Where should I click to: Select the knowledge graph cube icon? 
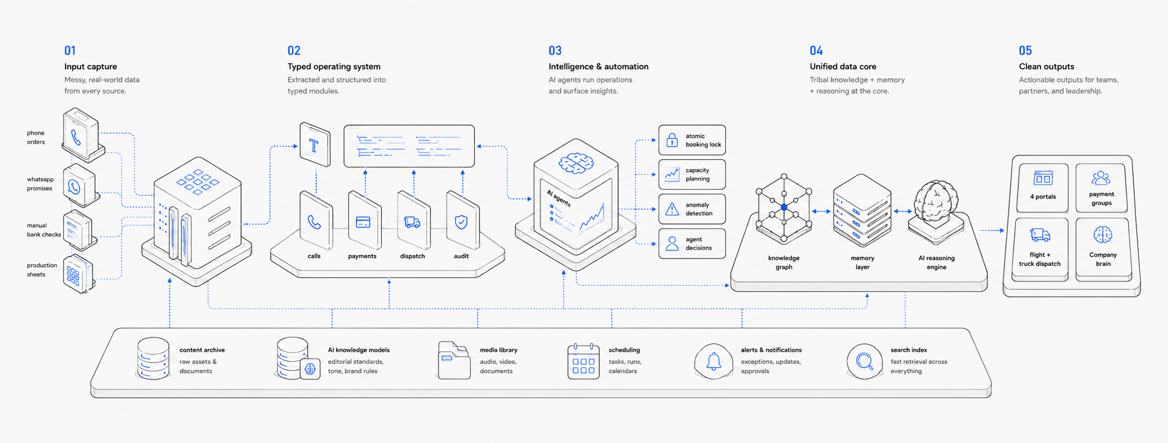tap(783, 207)
